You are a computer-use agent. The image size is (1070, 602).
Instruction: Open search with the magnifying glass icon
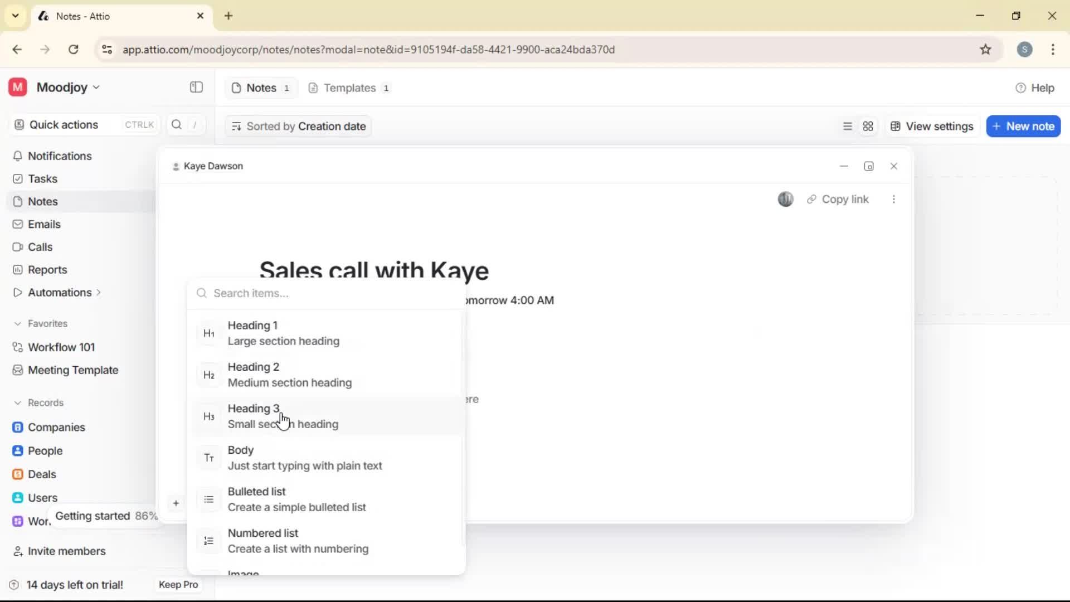(x=176, y=124)
